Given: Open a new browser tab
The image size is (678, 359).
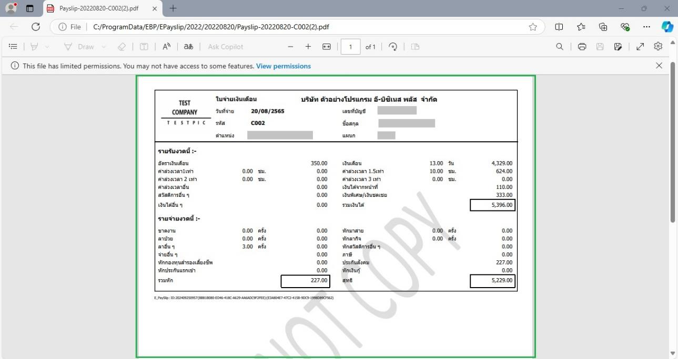Looking at the screenshot, I should (173, 8).
